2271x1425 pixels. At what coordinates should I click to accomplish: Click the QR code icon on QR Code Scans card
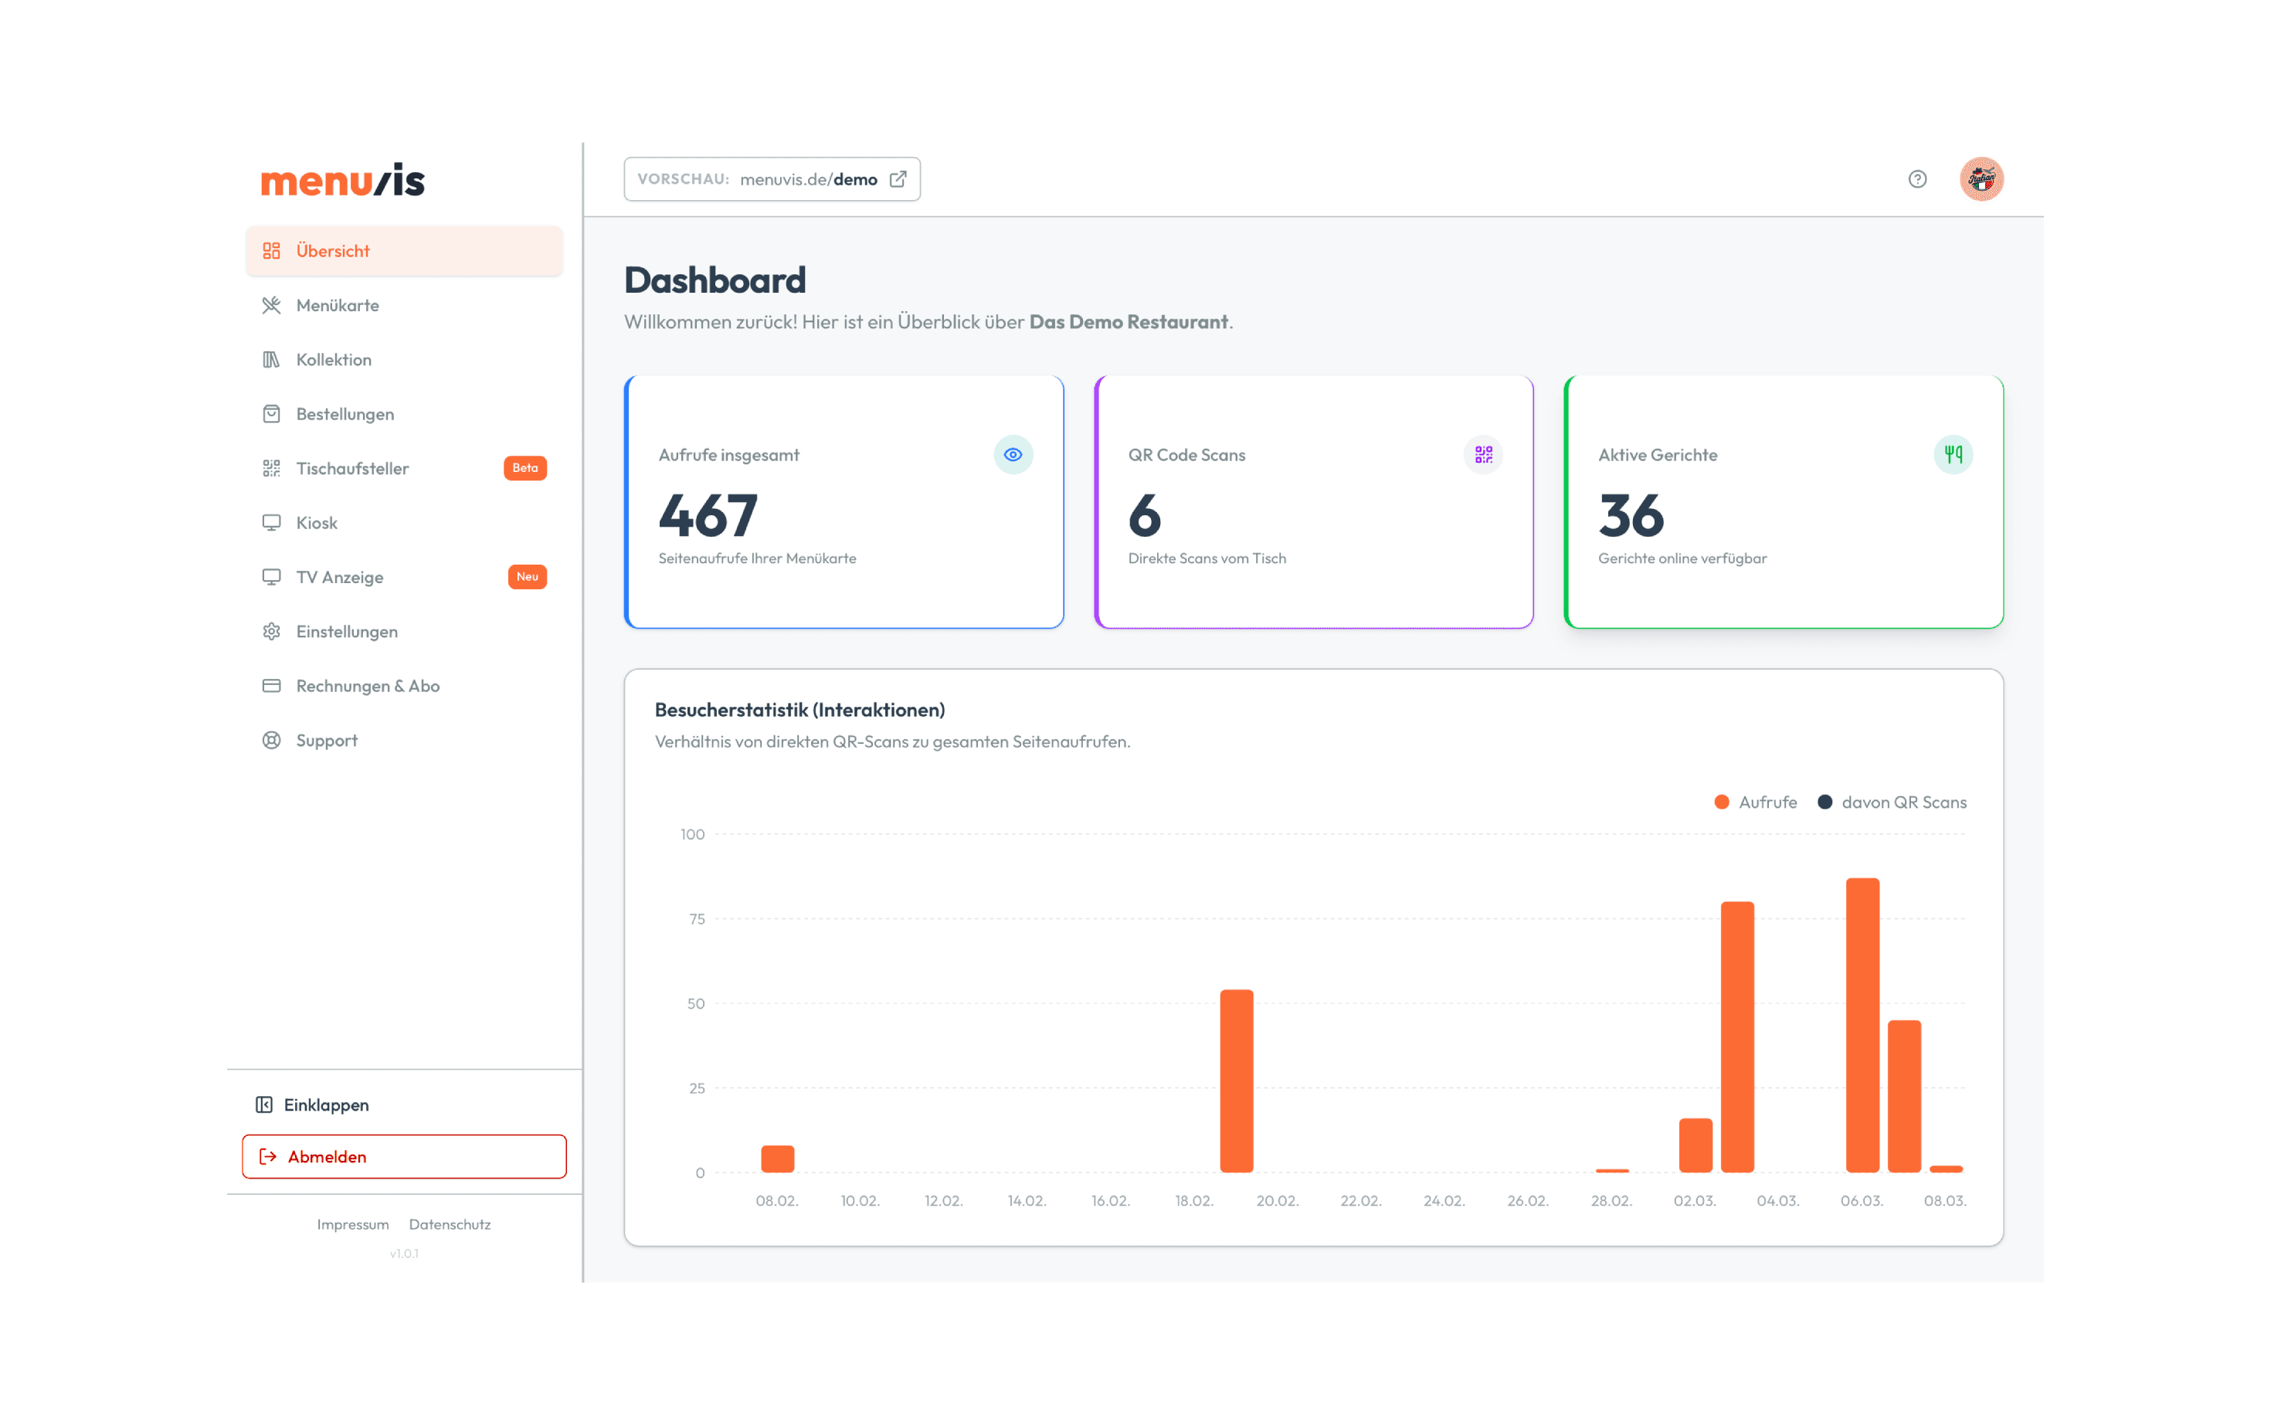tap(1482, 454)
